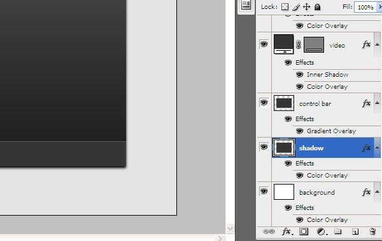Toggle Effects visibility under video layer
This screenshot has width=382, height=241.
(288, 63)
